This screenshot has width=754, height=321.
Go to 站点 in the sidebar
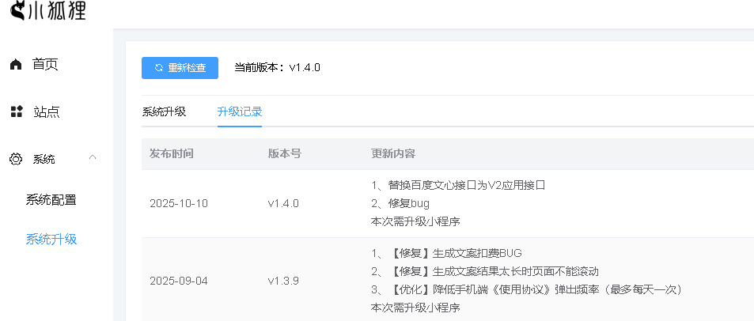[x=46, y=111]
